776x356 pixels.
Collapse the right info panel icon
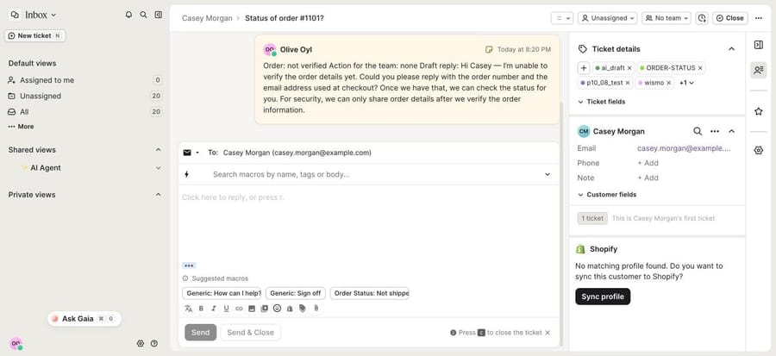pos(758,45)
